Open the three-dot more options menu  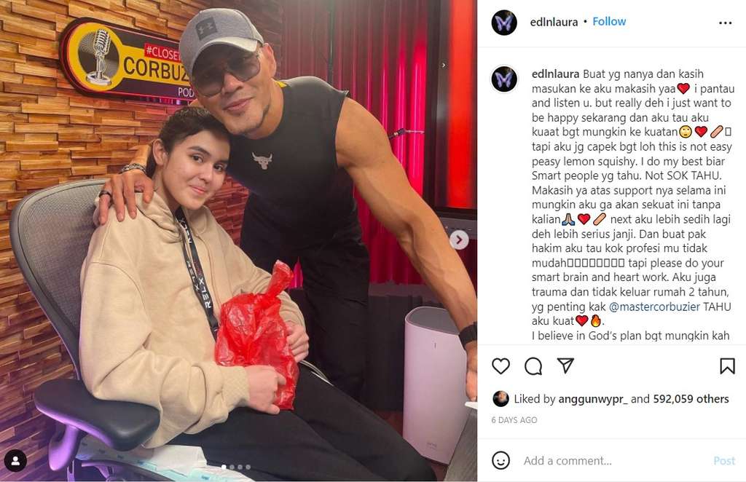pos(725,23)
